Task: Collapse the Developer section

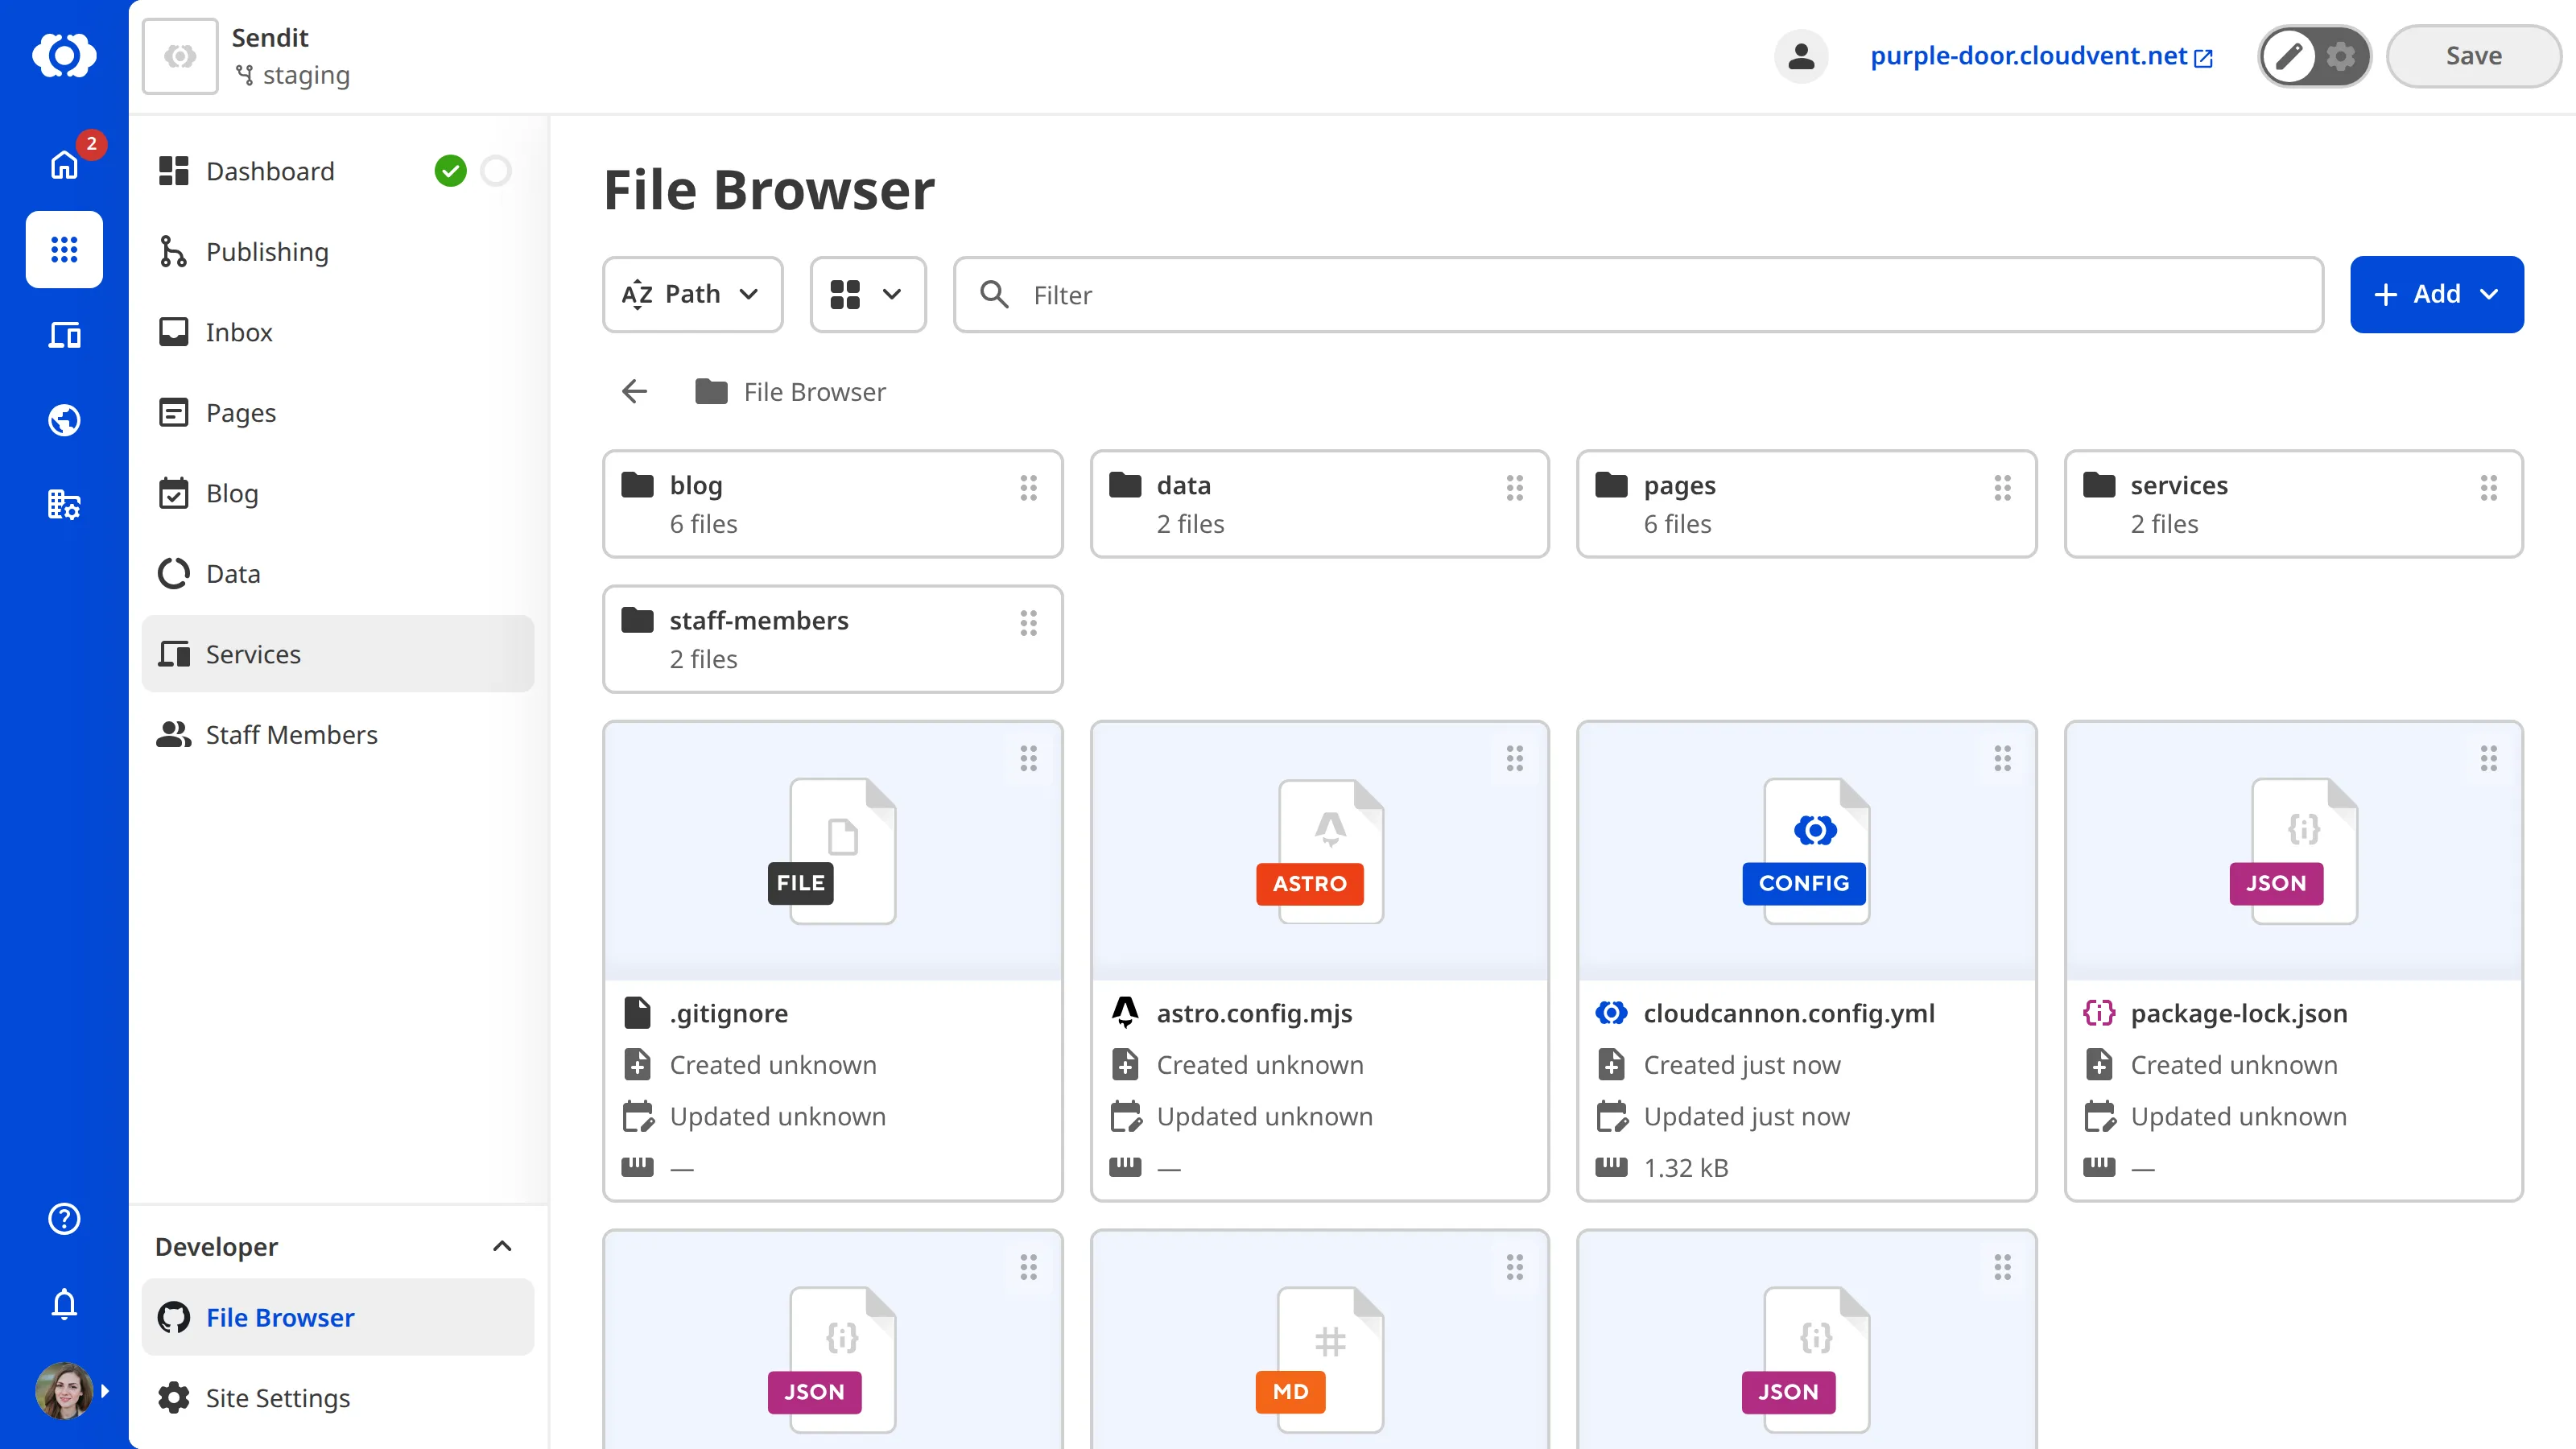Action: [502, 1246]
